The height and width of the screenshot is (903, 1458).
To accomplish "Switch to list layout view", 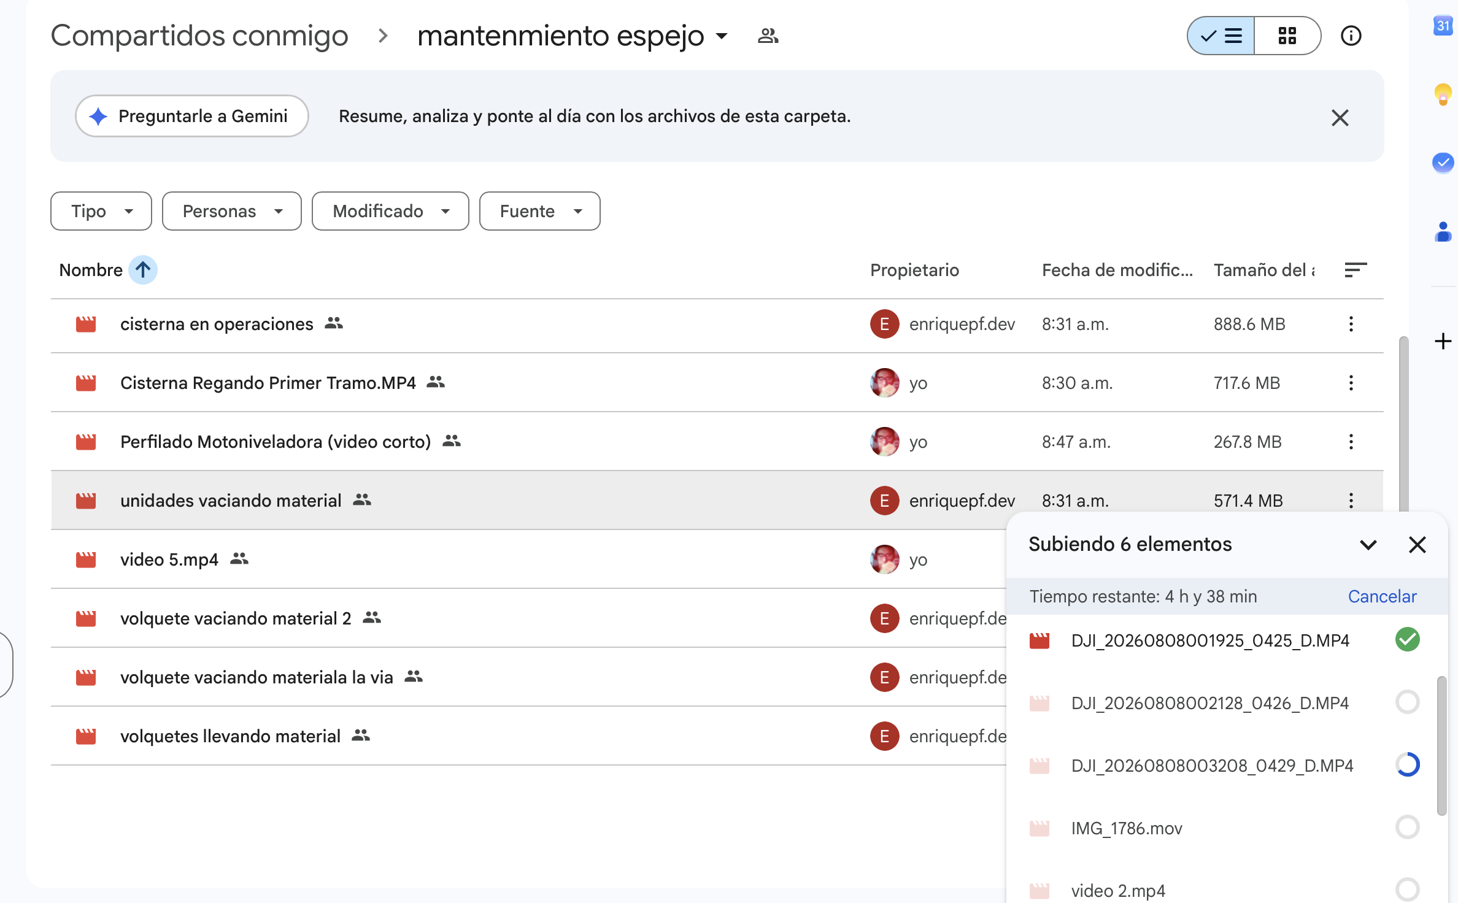I will coord(1221,36).
